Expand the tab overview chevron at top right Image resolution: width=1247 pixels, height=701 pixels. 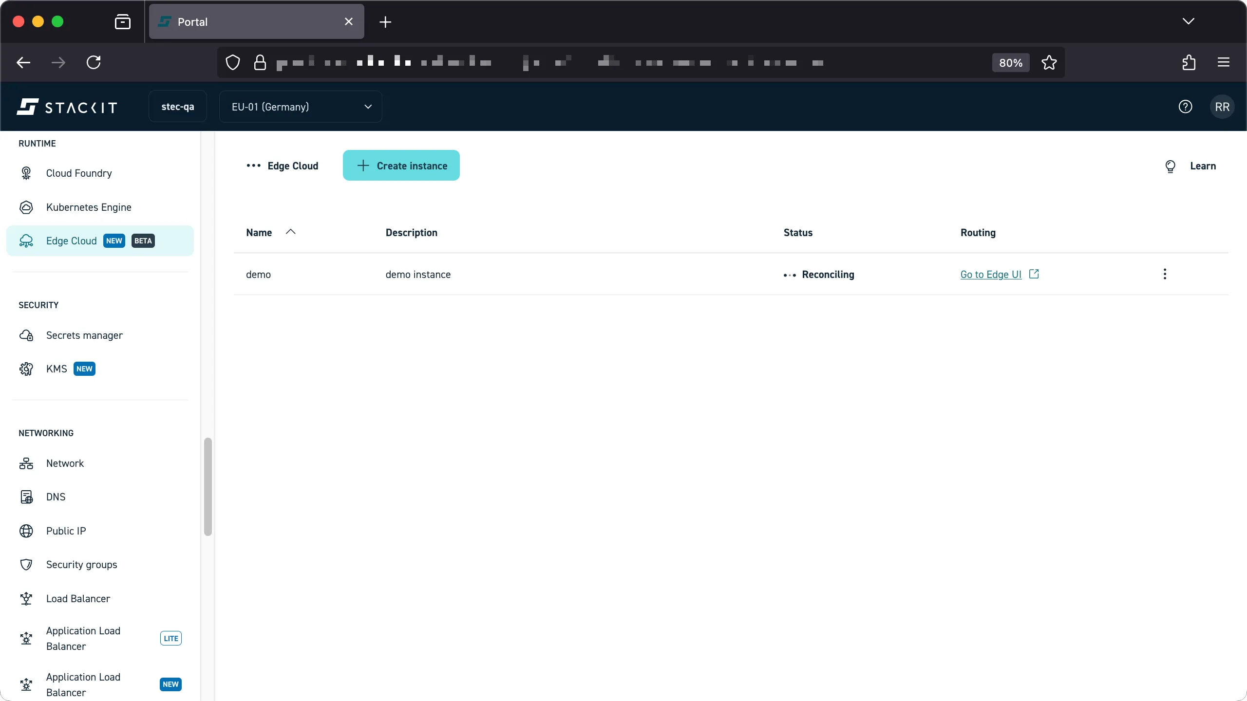click(1188, 21)
